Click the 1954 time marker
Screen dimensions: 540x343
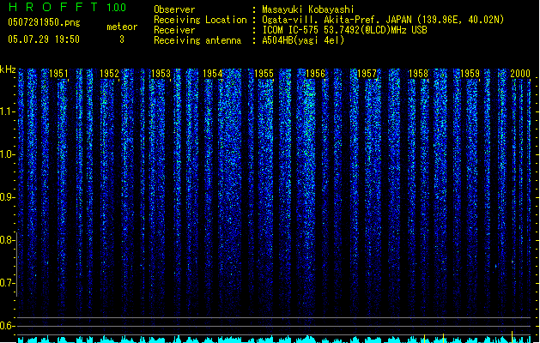click(213, 74)
